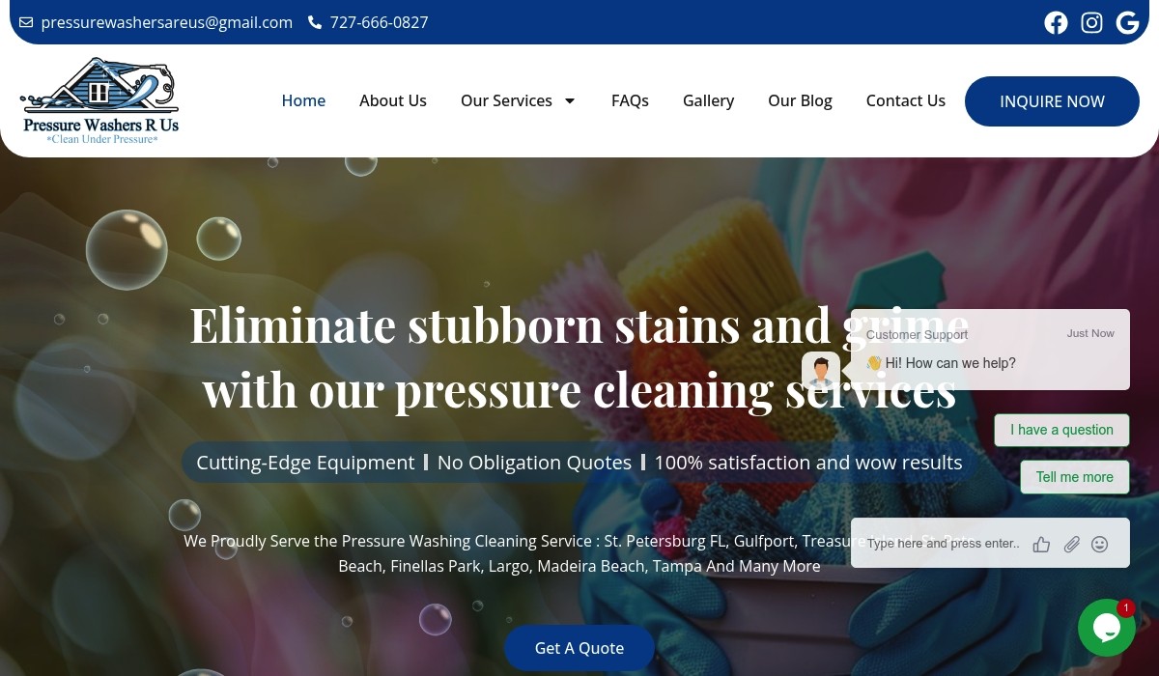Open the Instagram profile icon

(1091, 22)
